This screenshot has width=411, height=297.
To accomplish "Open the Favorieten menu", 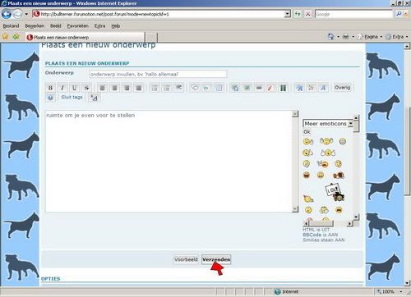I will point(78,25).
